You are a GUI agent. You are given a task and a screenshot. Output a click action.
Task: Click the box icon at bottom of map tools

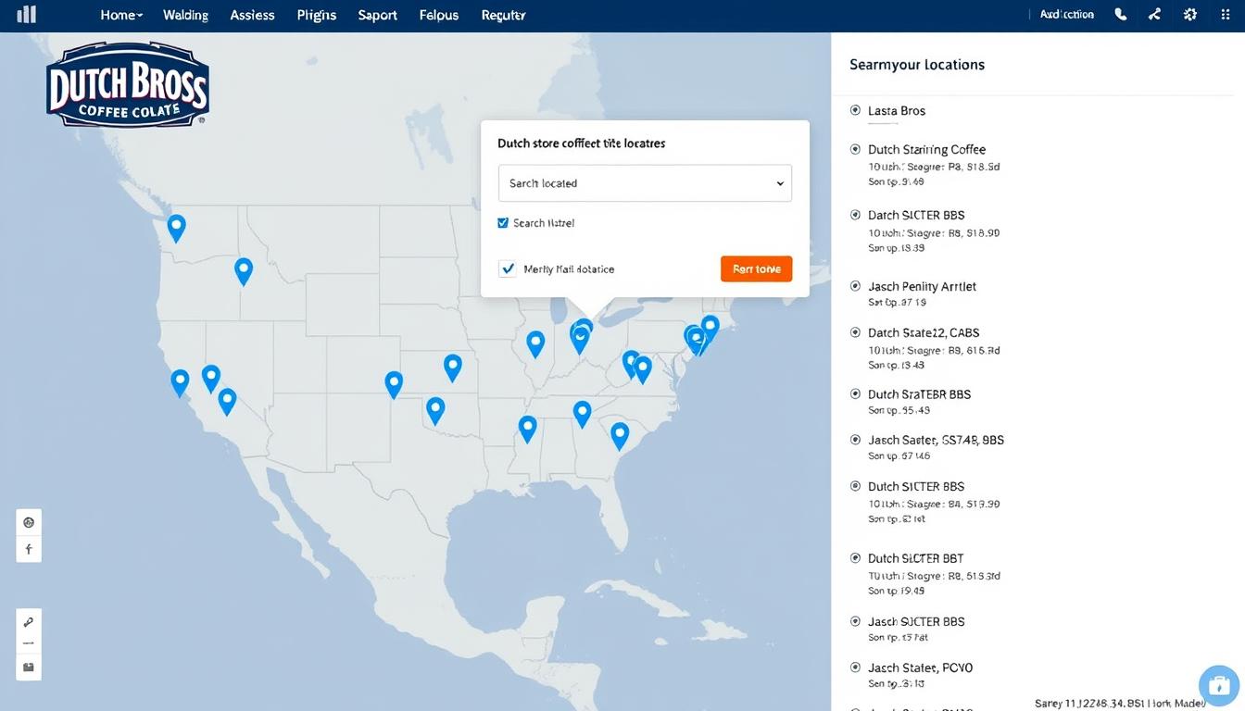[x=29, y=667]
